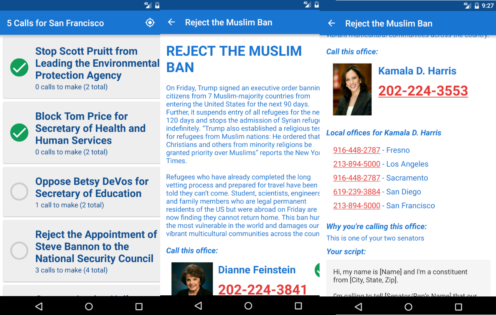The image size is (496, 315).
Task: Tap '1 call to make (2 total)' text
Action: (x=70, y=205)
